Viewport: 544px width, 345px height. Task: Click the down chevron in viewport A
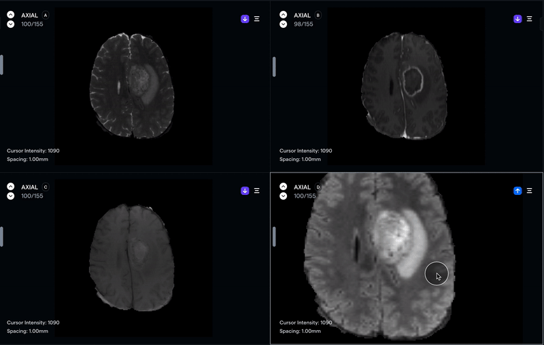(10, 24)
